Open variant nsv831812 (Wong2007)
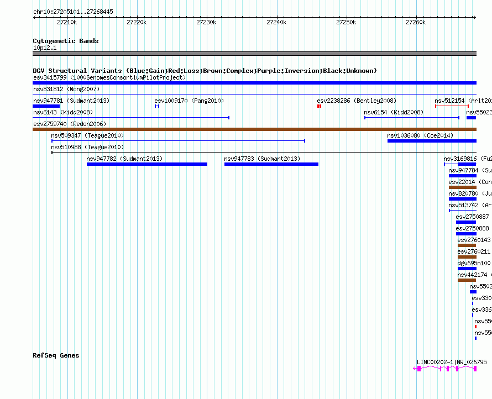Image resolution: width=492 pixels, height=399 pixels. click(66, 89)
